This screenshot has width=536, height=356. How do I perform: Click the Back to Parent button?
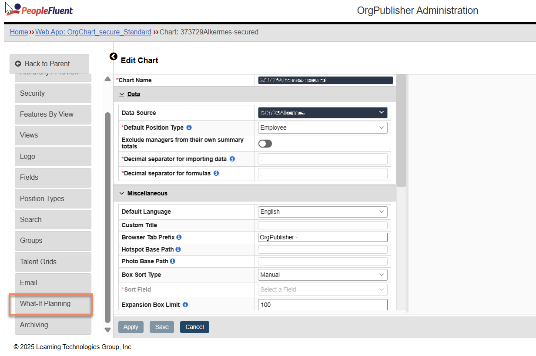pyautogui.click(x=49, y=64)
